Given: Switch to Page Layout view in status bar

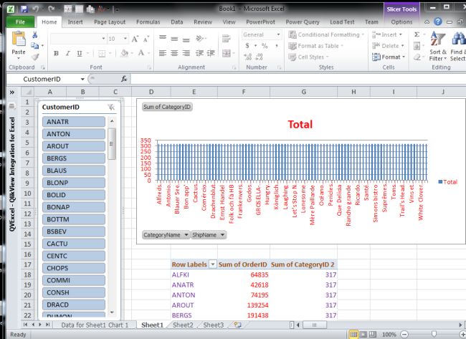Looking at the screenshot, I should point(363,335).
